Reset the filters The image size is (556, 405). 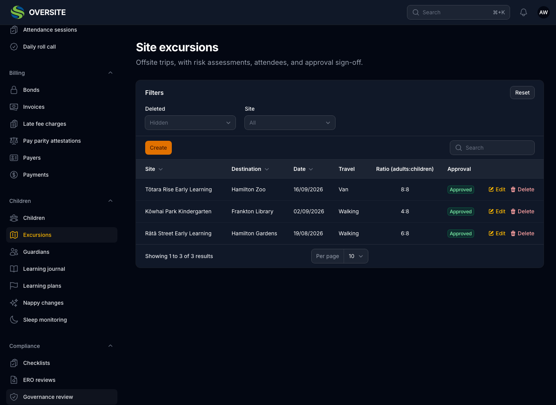coord(522,93)
